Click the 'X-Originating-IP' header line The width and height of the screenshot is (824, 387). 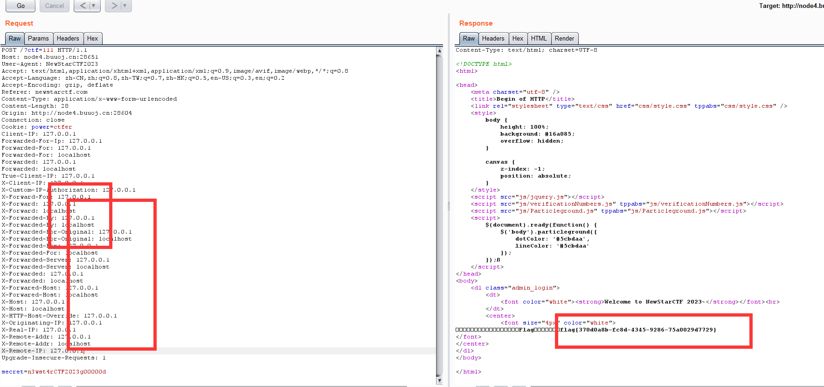pyautogui.click(x=52, y=323)
